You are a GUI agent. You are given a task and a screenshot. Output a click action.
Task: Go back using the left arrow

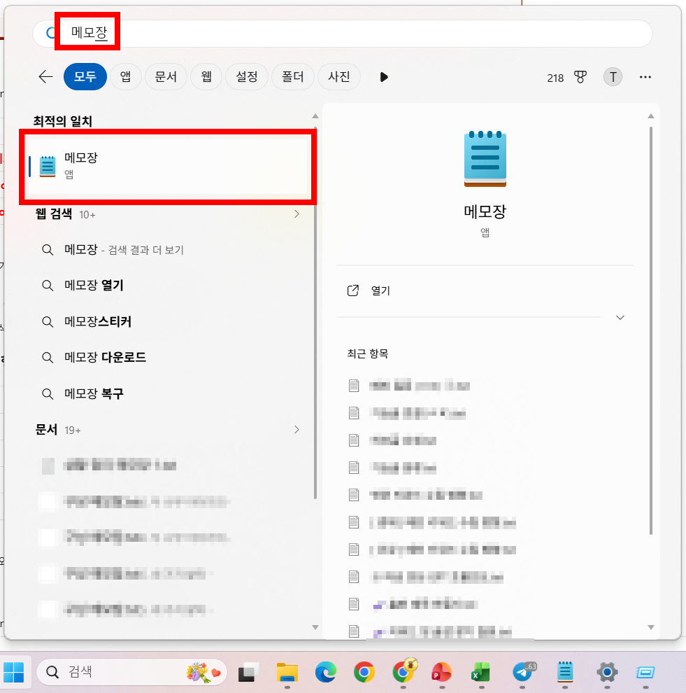point(45,77)
